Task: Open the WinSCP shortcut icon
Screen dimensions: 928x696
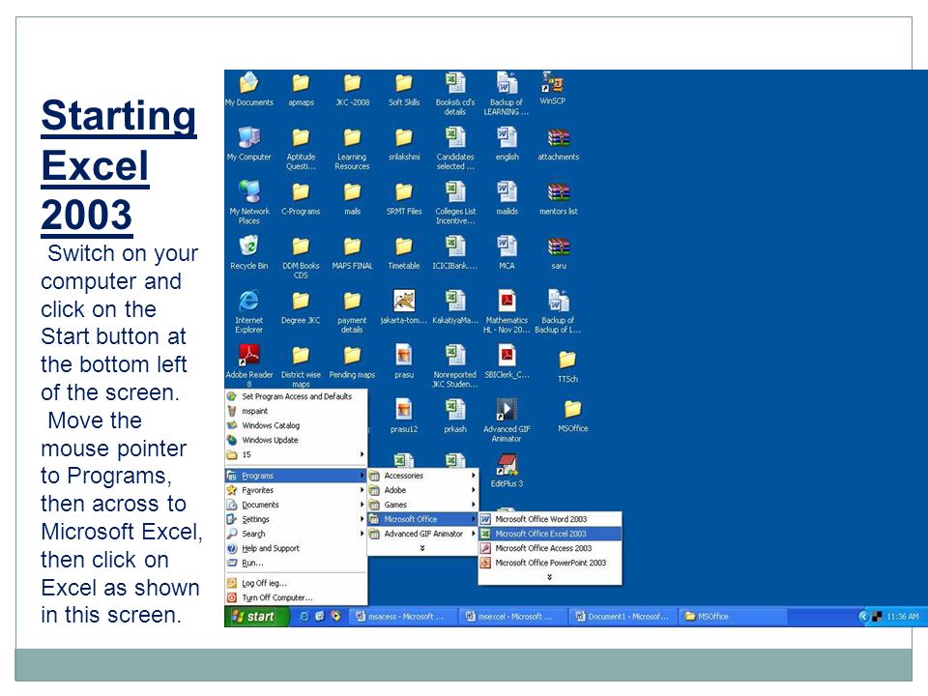Action: click(x=553, y=88)
